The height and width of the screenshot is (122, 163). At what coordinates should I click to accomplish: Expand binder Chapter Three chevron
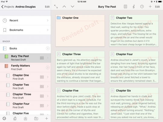point(48,96)
